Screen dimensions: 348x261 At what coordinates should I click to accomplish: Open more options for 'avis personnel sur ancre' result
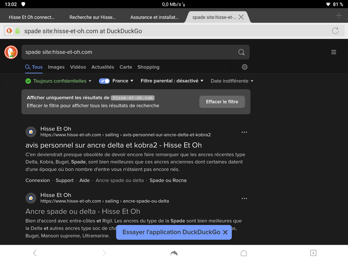[244, 132]
